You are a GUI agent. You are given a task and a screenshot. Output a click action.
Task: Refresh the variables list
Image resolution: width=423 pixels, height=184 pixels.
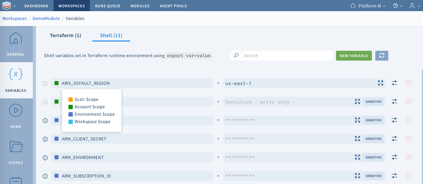382,56
